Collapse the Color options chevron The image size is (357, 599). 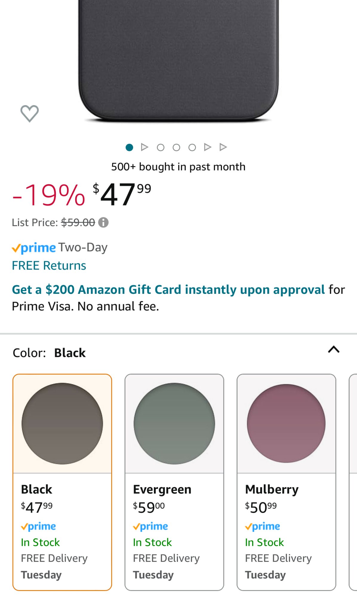tap(334, 350)
